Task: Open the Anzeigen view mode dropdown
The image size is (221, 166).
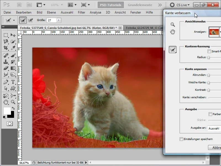Action: 220,32
